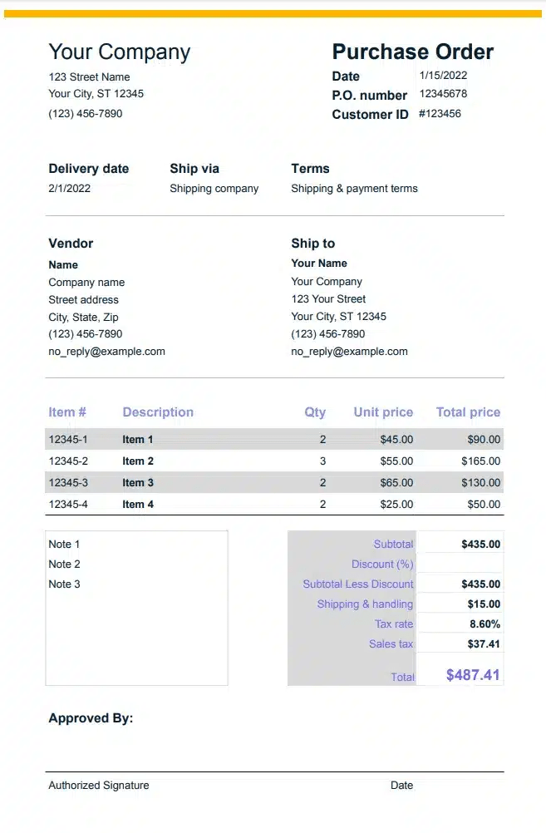Click the Authorized Signature line label

click(99, 786)
